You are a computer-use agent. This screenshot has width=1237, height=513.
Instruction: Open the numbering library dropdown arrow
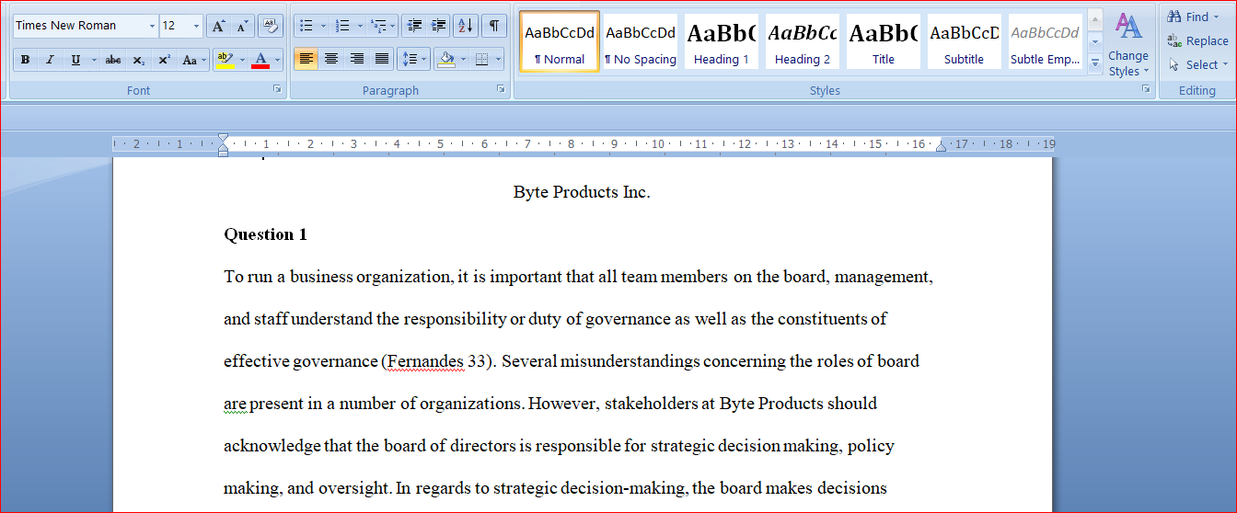click(x=359, y=26)
